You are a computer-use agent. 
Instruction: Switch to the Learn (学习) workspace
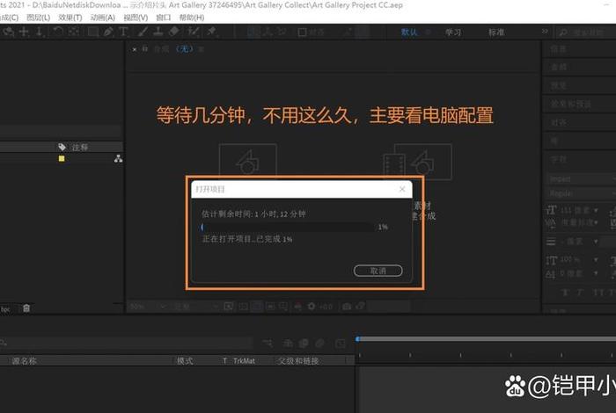[453, 33]
